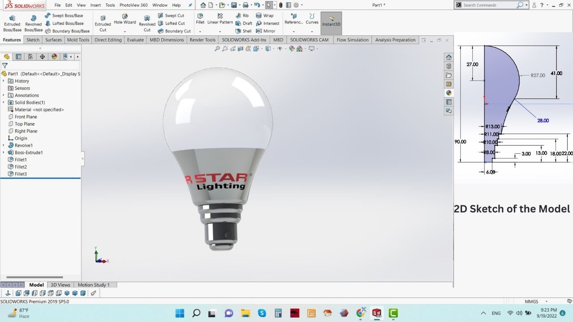
Task: Pick the Boundary Cut tool
Action: [174, 31]
